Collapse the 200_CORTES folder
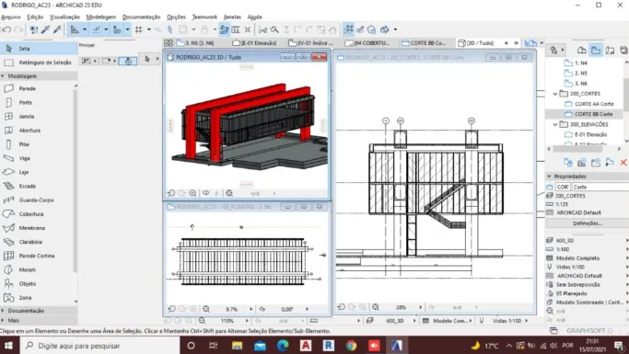Image resolution: width=629 pixels, height=354 pixels. click(555, 94)
